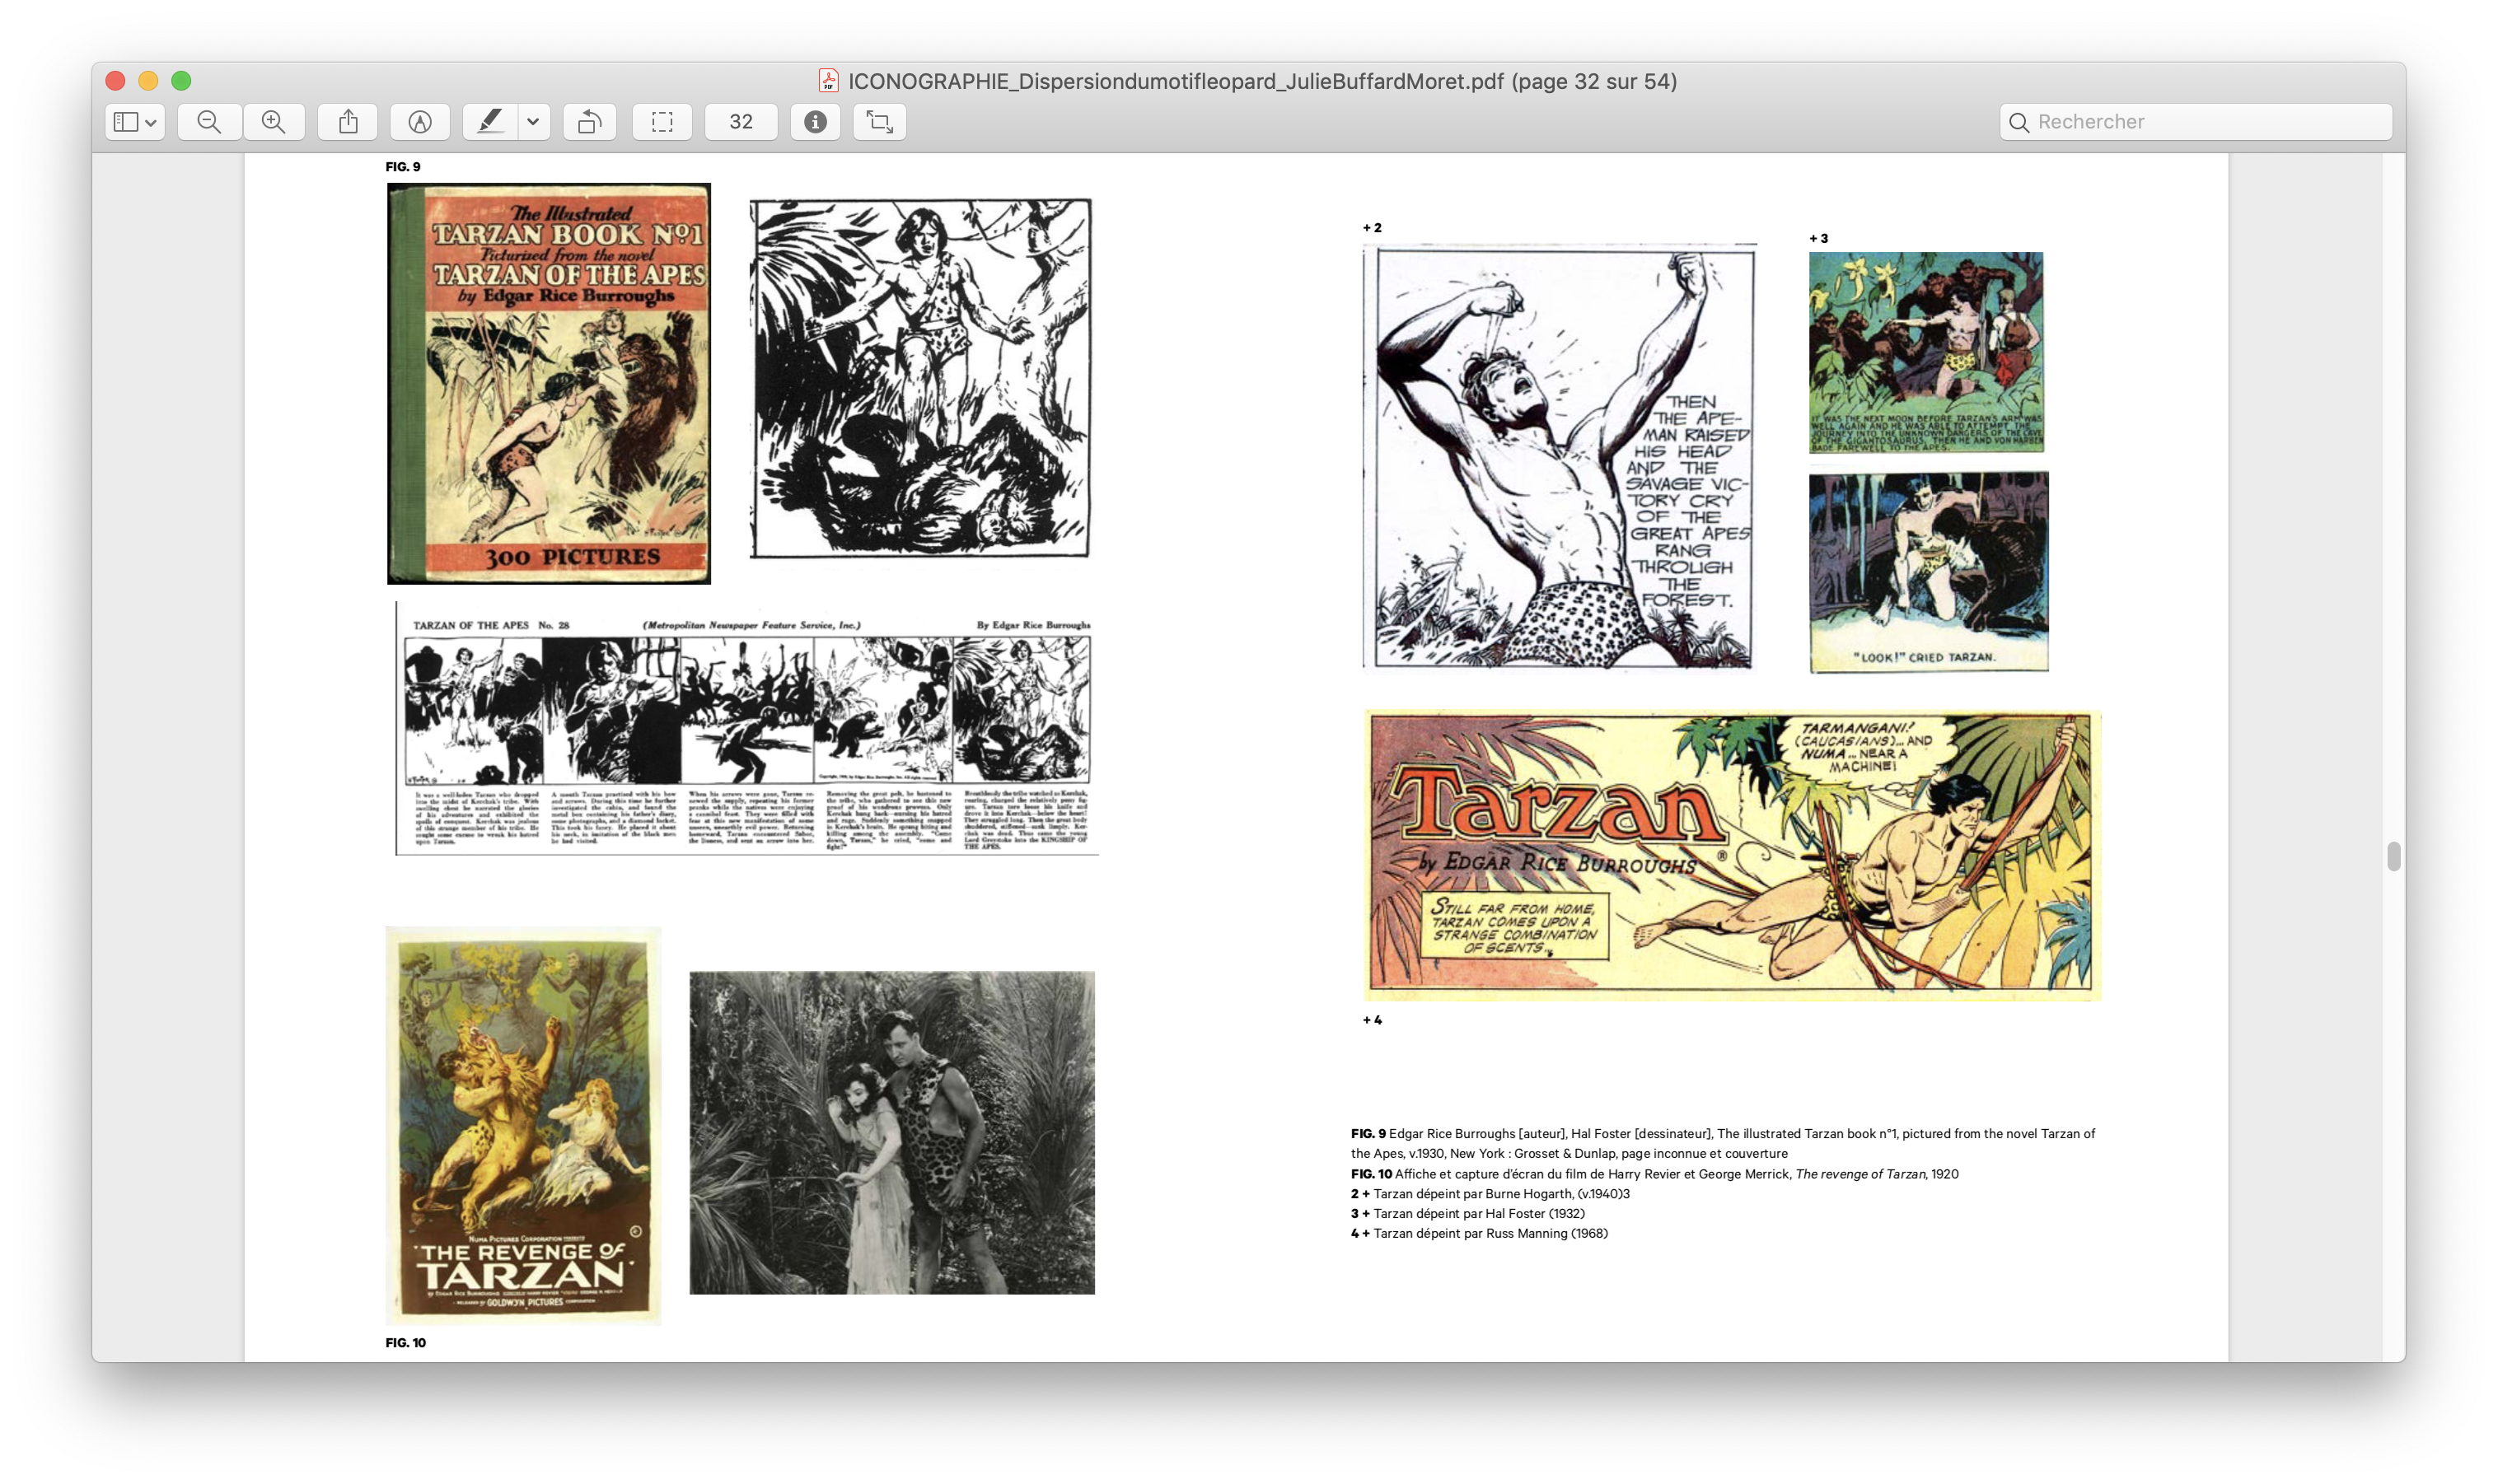Image resolution: width=2498 pixels, height=1484 pixels.
Task: Click The Revenge of Tarzan poster image
Action: tap(523, 1126)
